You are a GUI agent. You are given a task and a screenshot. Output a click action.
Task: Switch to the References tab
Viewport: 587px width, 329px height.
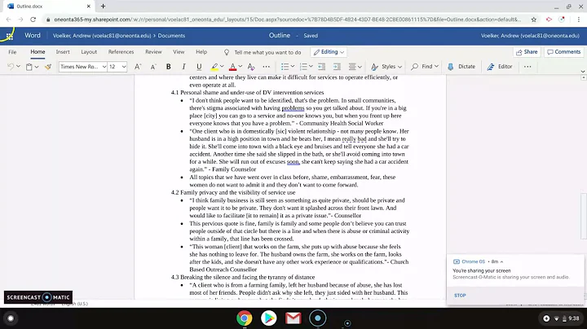[x=121, y=52]
